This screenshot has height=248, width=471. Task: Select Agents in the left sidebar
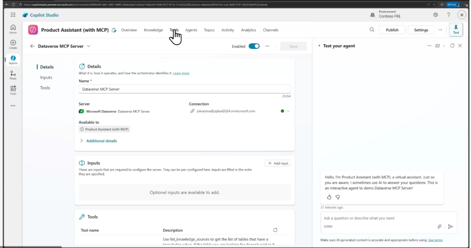point(13,60)
